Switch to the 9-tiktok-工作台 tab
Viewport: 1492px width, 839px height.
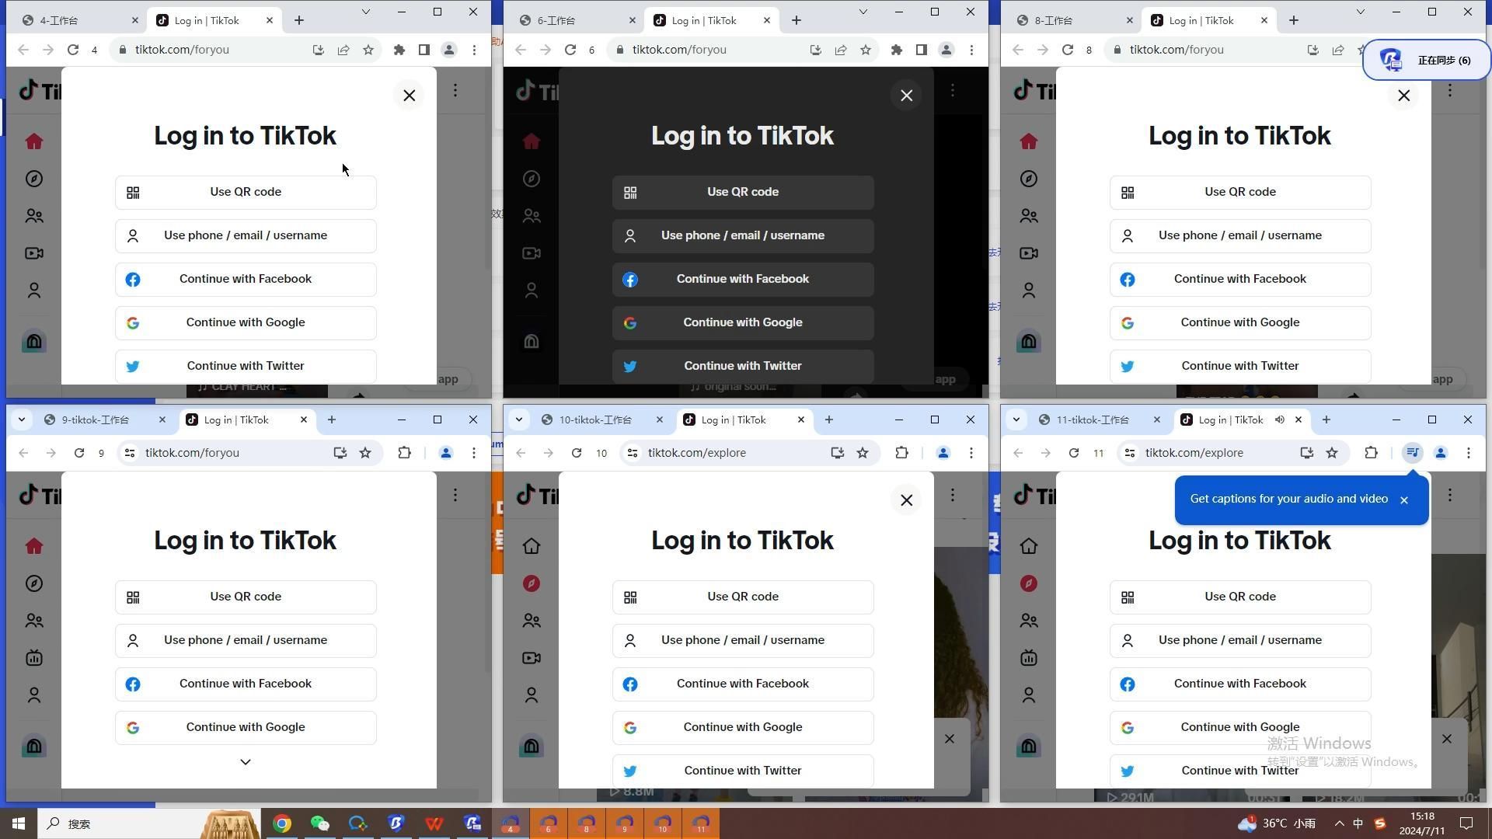pos(96,419)
